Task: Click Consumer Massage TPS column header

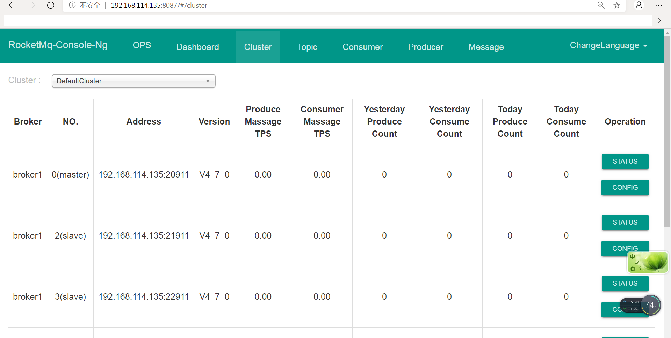Action: (x=322, y=121)
